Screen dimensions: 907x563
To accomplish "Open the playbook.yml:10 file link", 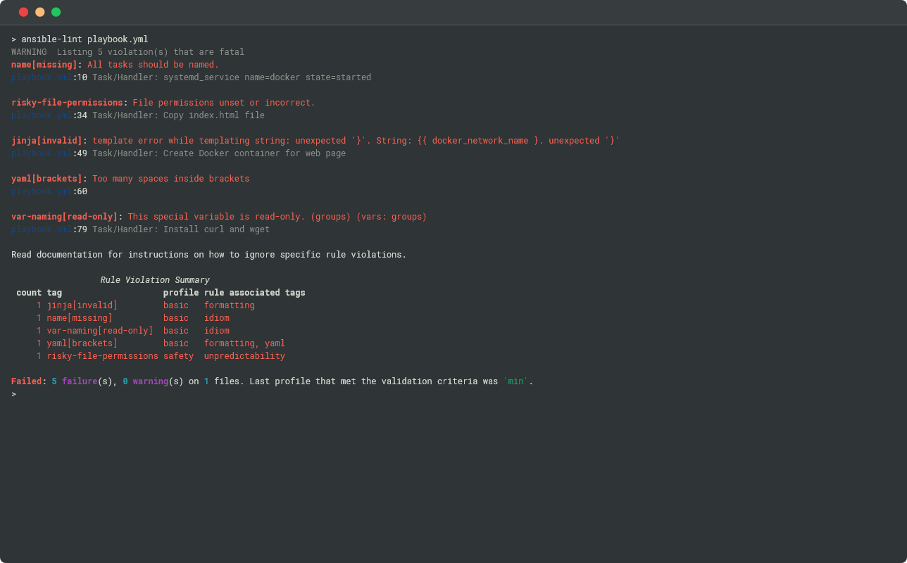I will pos(49,77).
